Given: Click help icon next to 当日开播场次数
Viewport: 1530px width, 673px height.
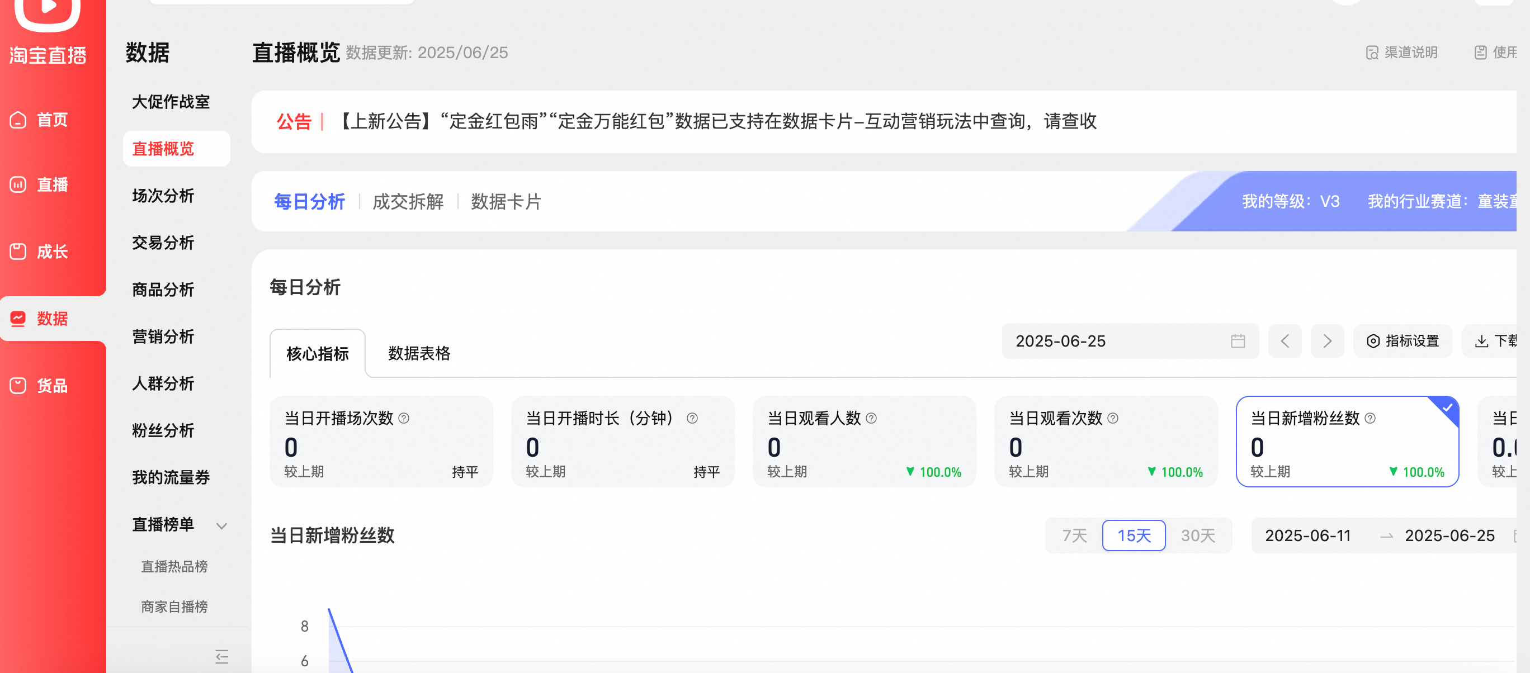Looking at the screenshot, I should [404, 419].
